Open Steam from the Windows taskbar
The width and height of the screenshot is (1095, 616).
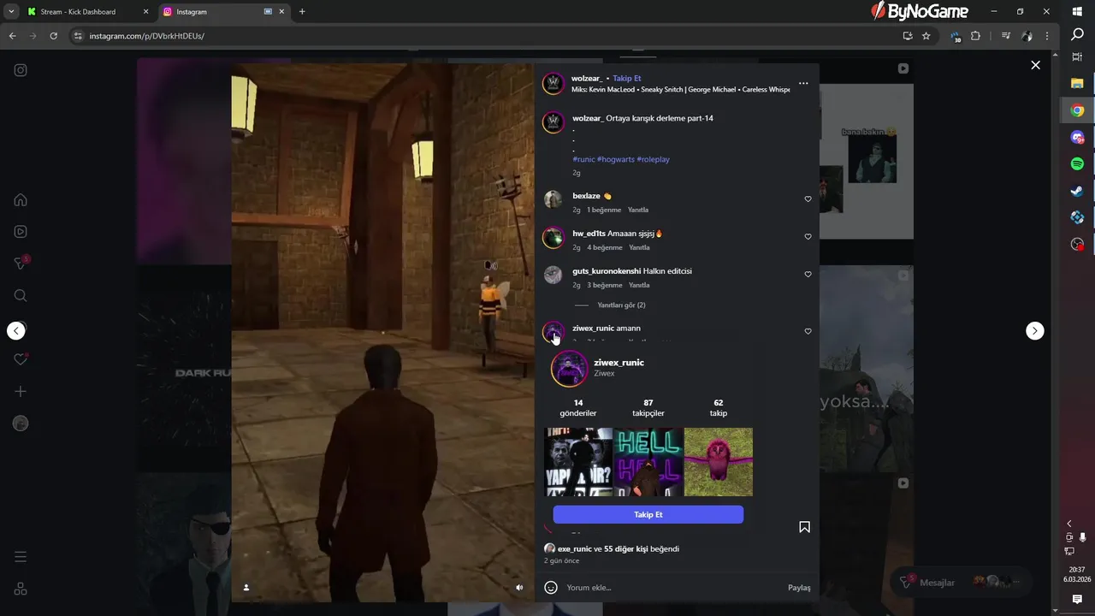click(1077, 191)
